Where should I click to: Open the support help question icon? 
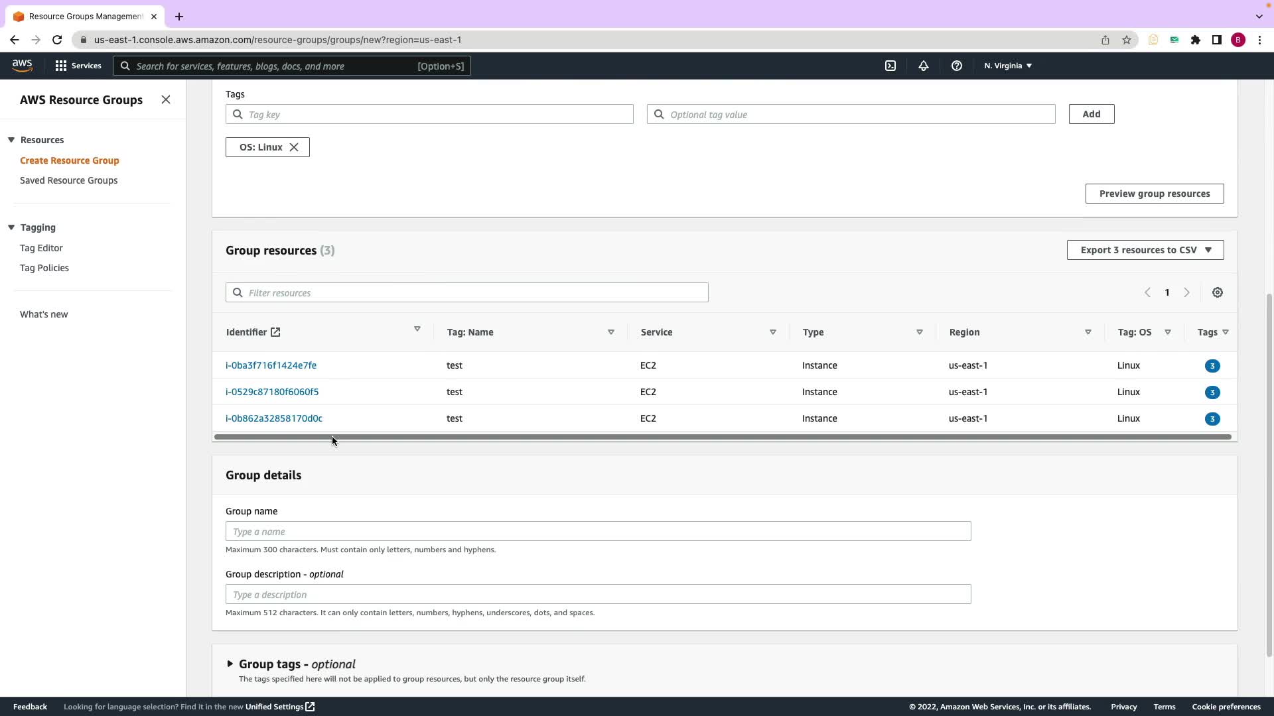[956, 66]
